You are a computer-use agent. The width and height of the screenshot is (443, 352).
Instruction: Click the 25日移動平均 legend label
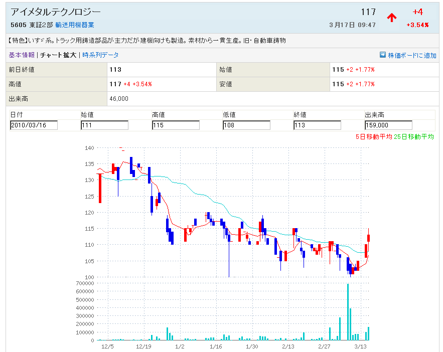[414, 136]
